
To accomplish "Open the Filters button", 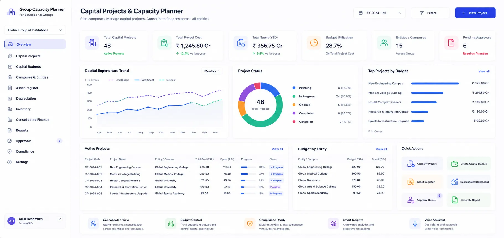I will click(x=430, y=13).
